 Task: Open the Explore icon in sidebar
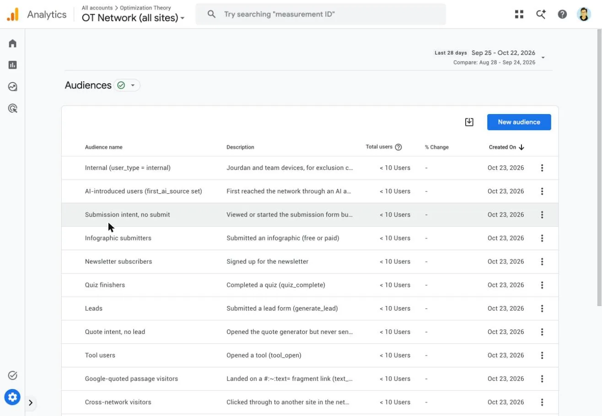click(x=12, y=87)
